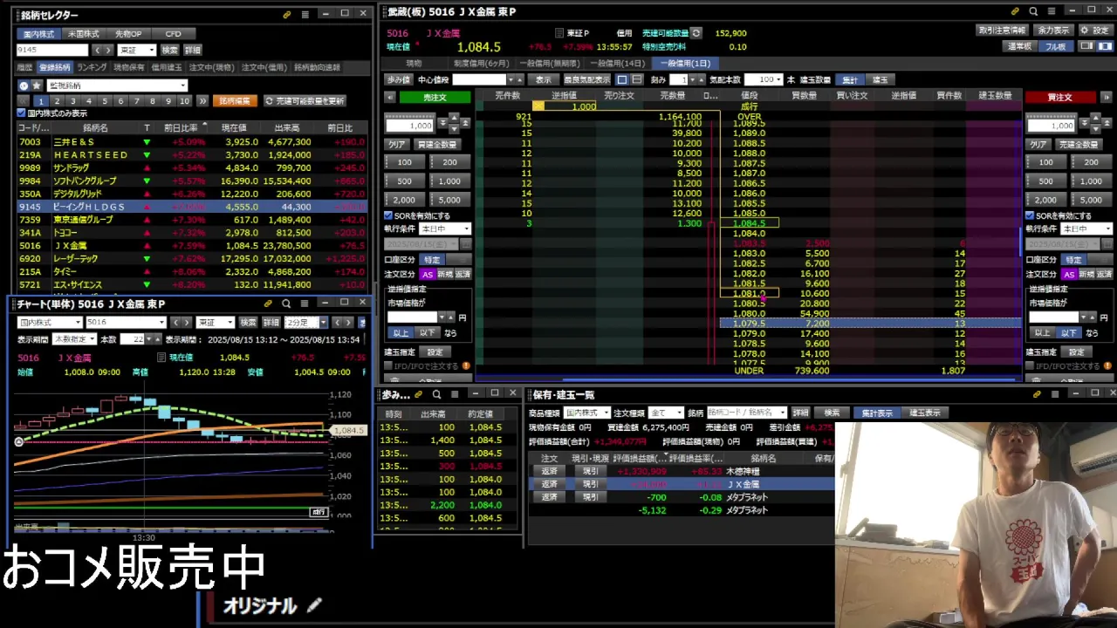
Task: Click the star favorites icon beside 監視銘柄
Action: (x=37, y=85)
